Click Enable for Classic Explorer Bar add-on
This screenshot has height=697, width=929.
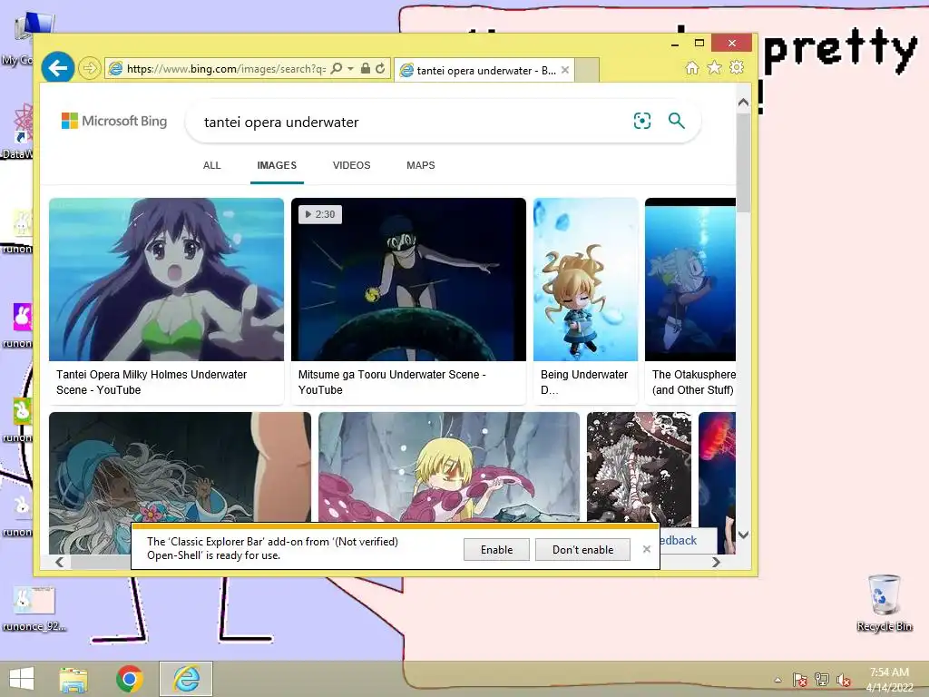pos(496,549)
